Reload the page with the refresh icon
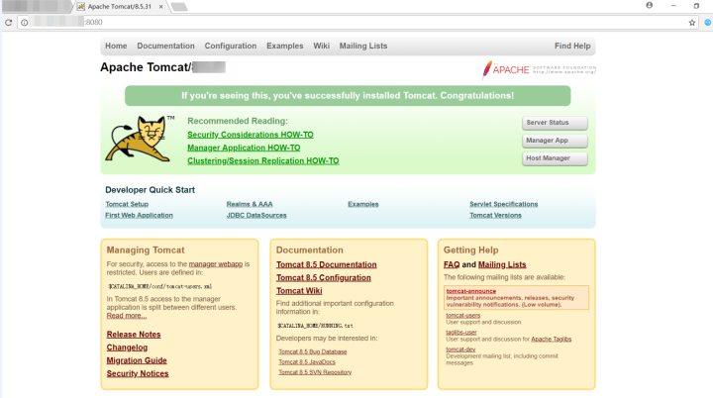713x398 pixels. [x=8, y=23]
